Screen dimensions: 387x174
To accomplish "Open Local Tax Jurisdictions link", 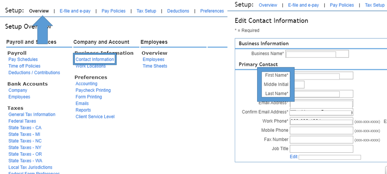I will click(30, 167).
